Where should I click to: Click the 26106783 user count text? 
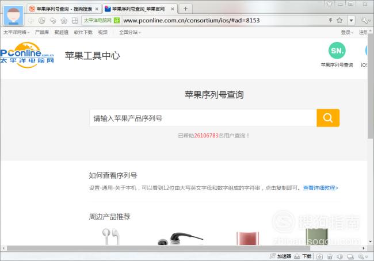[207, 136]
